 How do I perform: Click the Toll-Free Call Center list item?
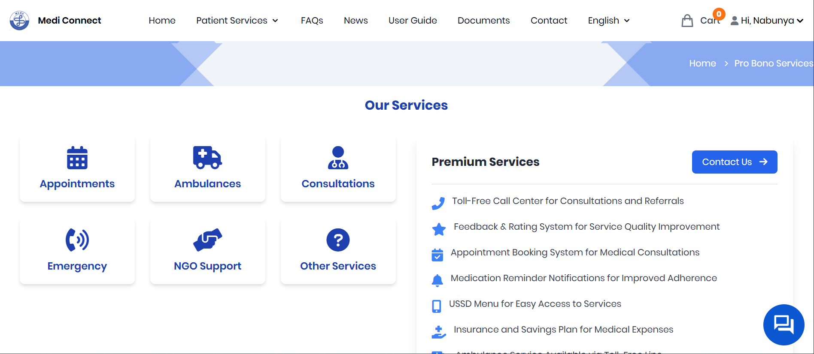click(567, 201)
